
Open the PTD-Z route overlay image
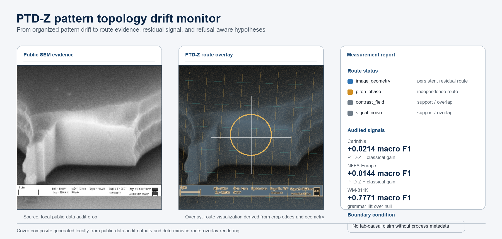(251, 137)
